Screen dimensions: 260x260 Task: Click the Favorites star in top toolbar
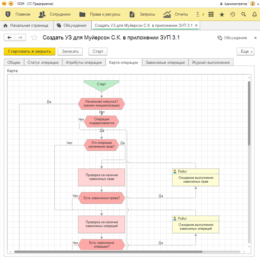point(222,14)
